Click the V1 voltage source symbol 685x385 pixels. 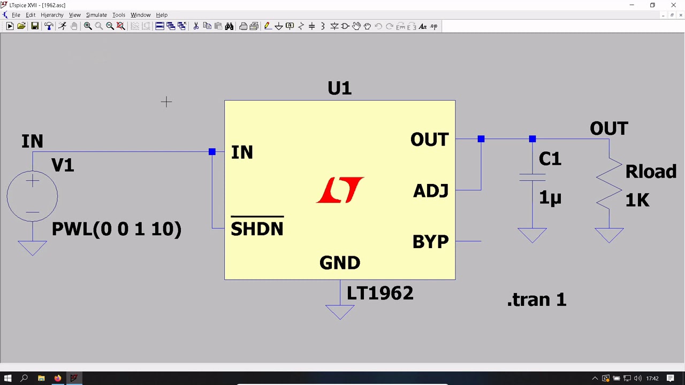click(32, 196)
